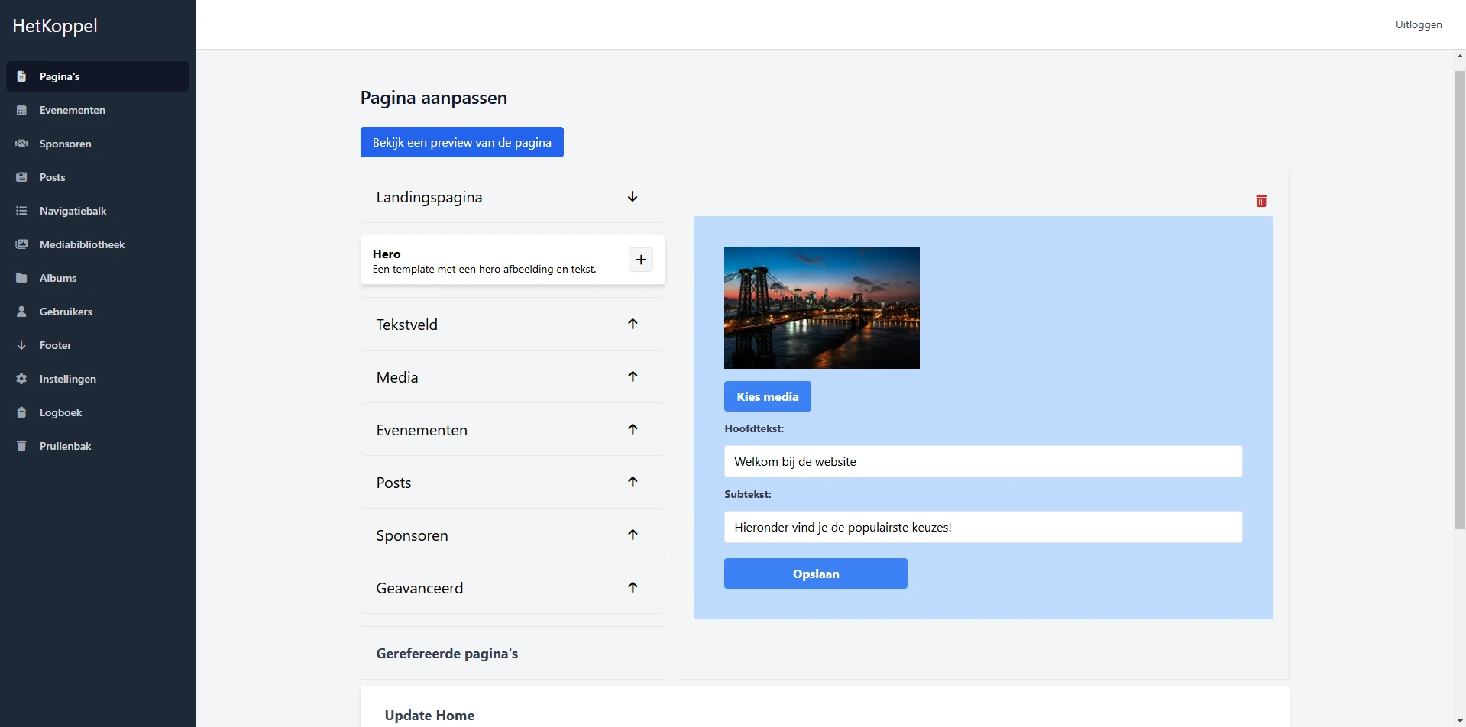Delete the hero block with trash icon

(1261, 201)
